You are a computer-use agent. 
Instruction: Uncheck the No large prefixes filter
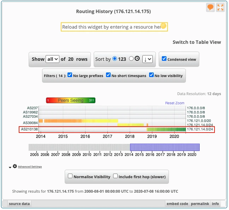(x=70, y=75)
